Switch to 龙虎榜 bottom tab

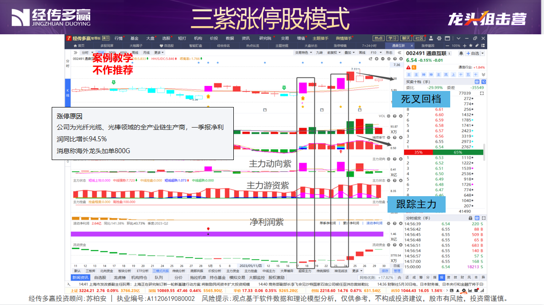point(119,278)
